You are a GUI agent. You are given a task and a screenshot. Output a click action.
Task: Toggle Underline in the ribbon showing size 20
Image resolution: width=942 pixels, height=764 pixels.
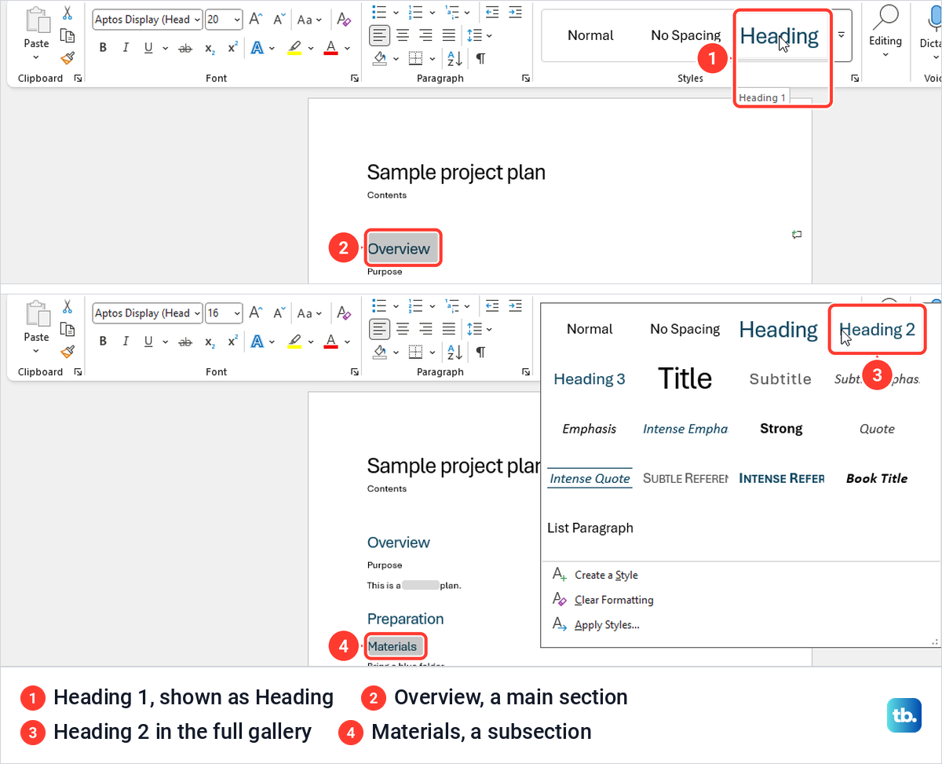coord(148,48)
